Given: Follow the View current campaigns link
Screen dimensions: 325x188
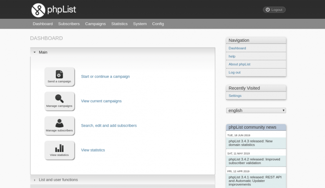Looking at the screenshot, I should (x=101, y=101).
